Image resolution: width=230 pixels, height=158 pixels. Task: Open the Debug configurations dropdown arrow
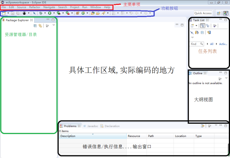pyautogui.click(x=45, y=13)
